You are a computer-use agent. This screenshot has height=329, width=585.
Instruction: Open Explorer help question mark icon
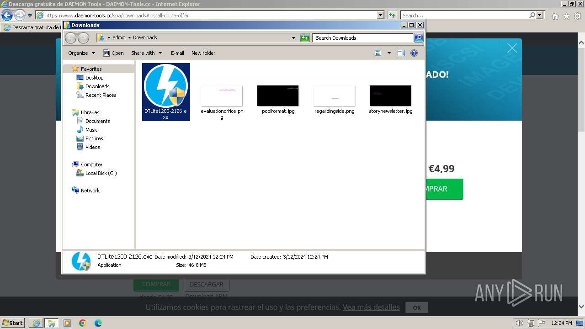tap(414, 53)
